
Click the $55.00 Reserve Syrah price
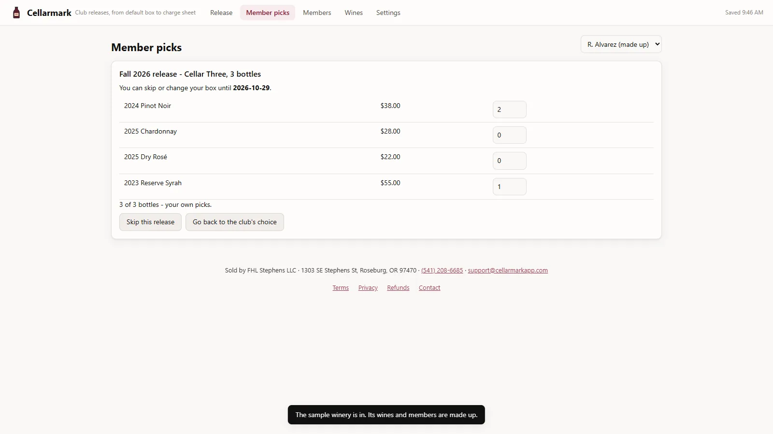pos(390,183)
